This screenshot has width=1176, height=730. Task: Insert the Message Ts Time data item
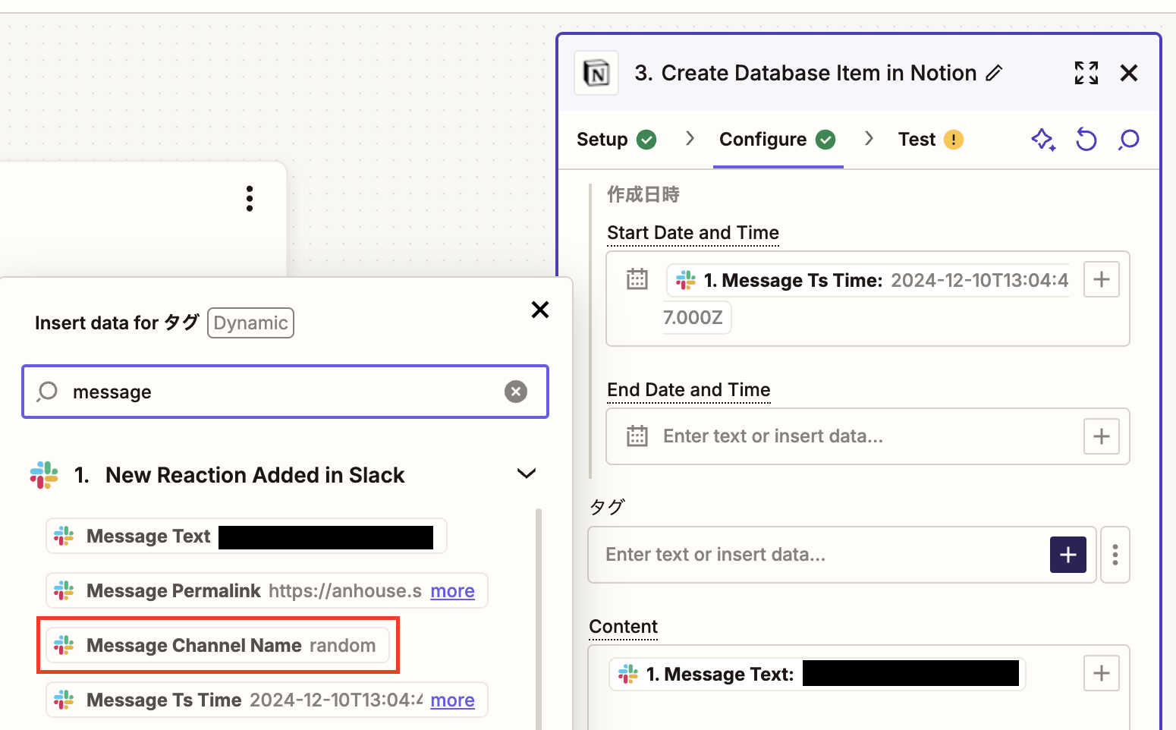pyautogui.click(x=267, y=700)
